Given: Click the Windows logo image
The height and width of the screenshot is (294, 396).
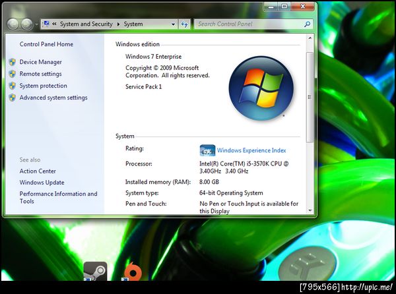Looking at the screenshot, I should click(x=261, y=88).
